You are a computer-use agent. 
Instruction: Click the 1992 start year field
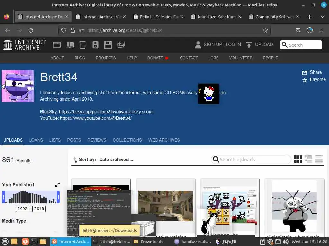tap(22, 209)
